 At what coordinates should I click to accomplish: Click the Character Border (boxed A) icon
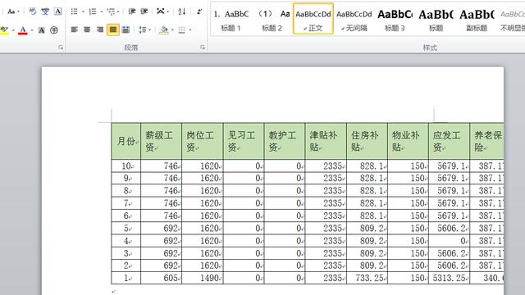coord(57,11)
